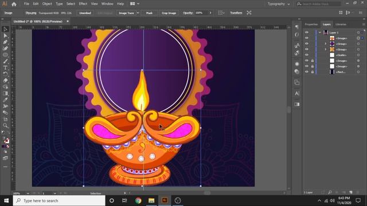Viewport: 367px width, 206px height.
Task: Select the Gradient tool
Action: point(5,93)
